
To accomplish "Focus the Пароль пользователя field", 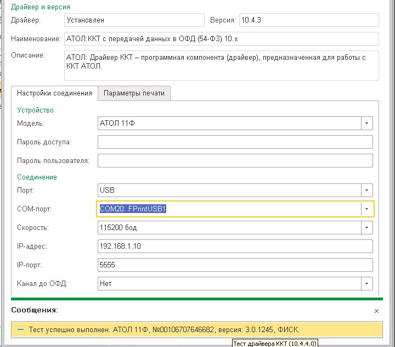I will click(235, 161).
